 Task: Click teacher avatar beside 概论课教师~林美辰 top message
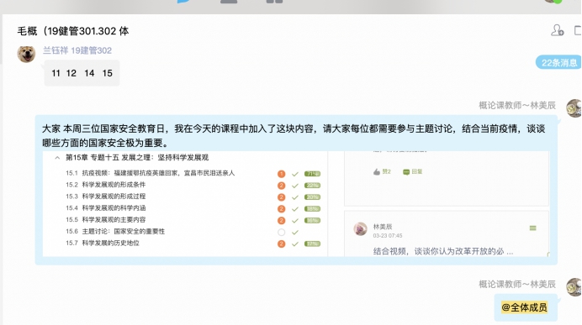coord(574,108)
